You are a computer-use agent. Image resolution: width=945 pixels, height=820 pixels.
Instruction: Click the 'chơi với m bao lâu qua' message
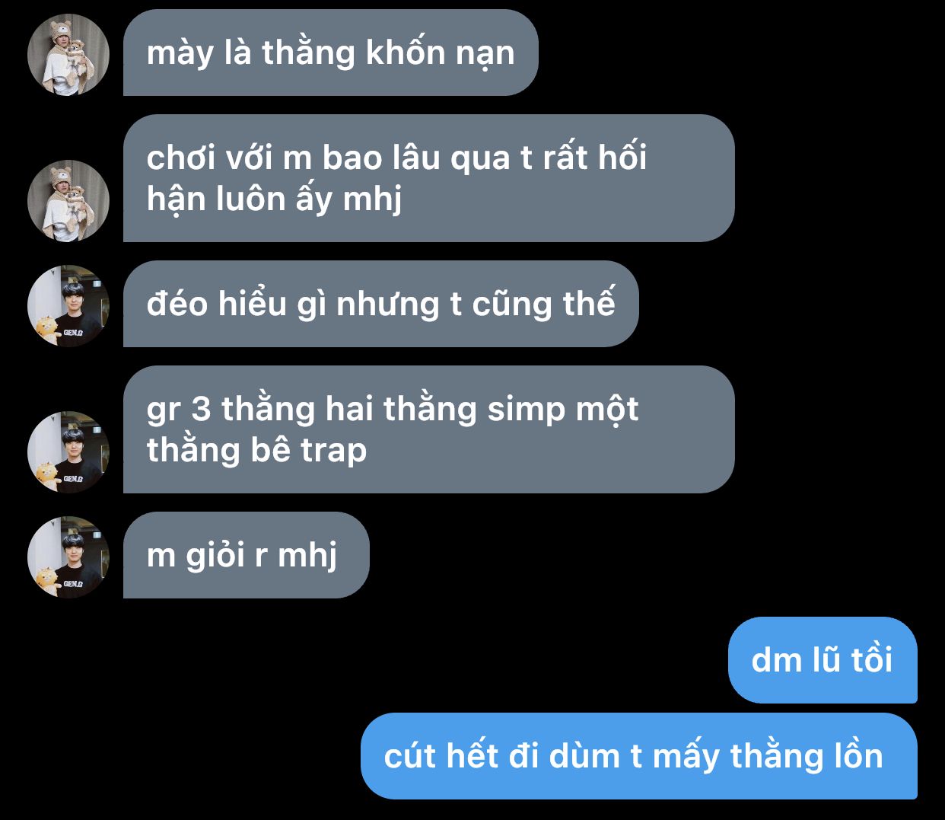(x=429, y=178)
